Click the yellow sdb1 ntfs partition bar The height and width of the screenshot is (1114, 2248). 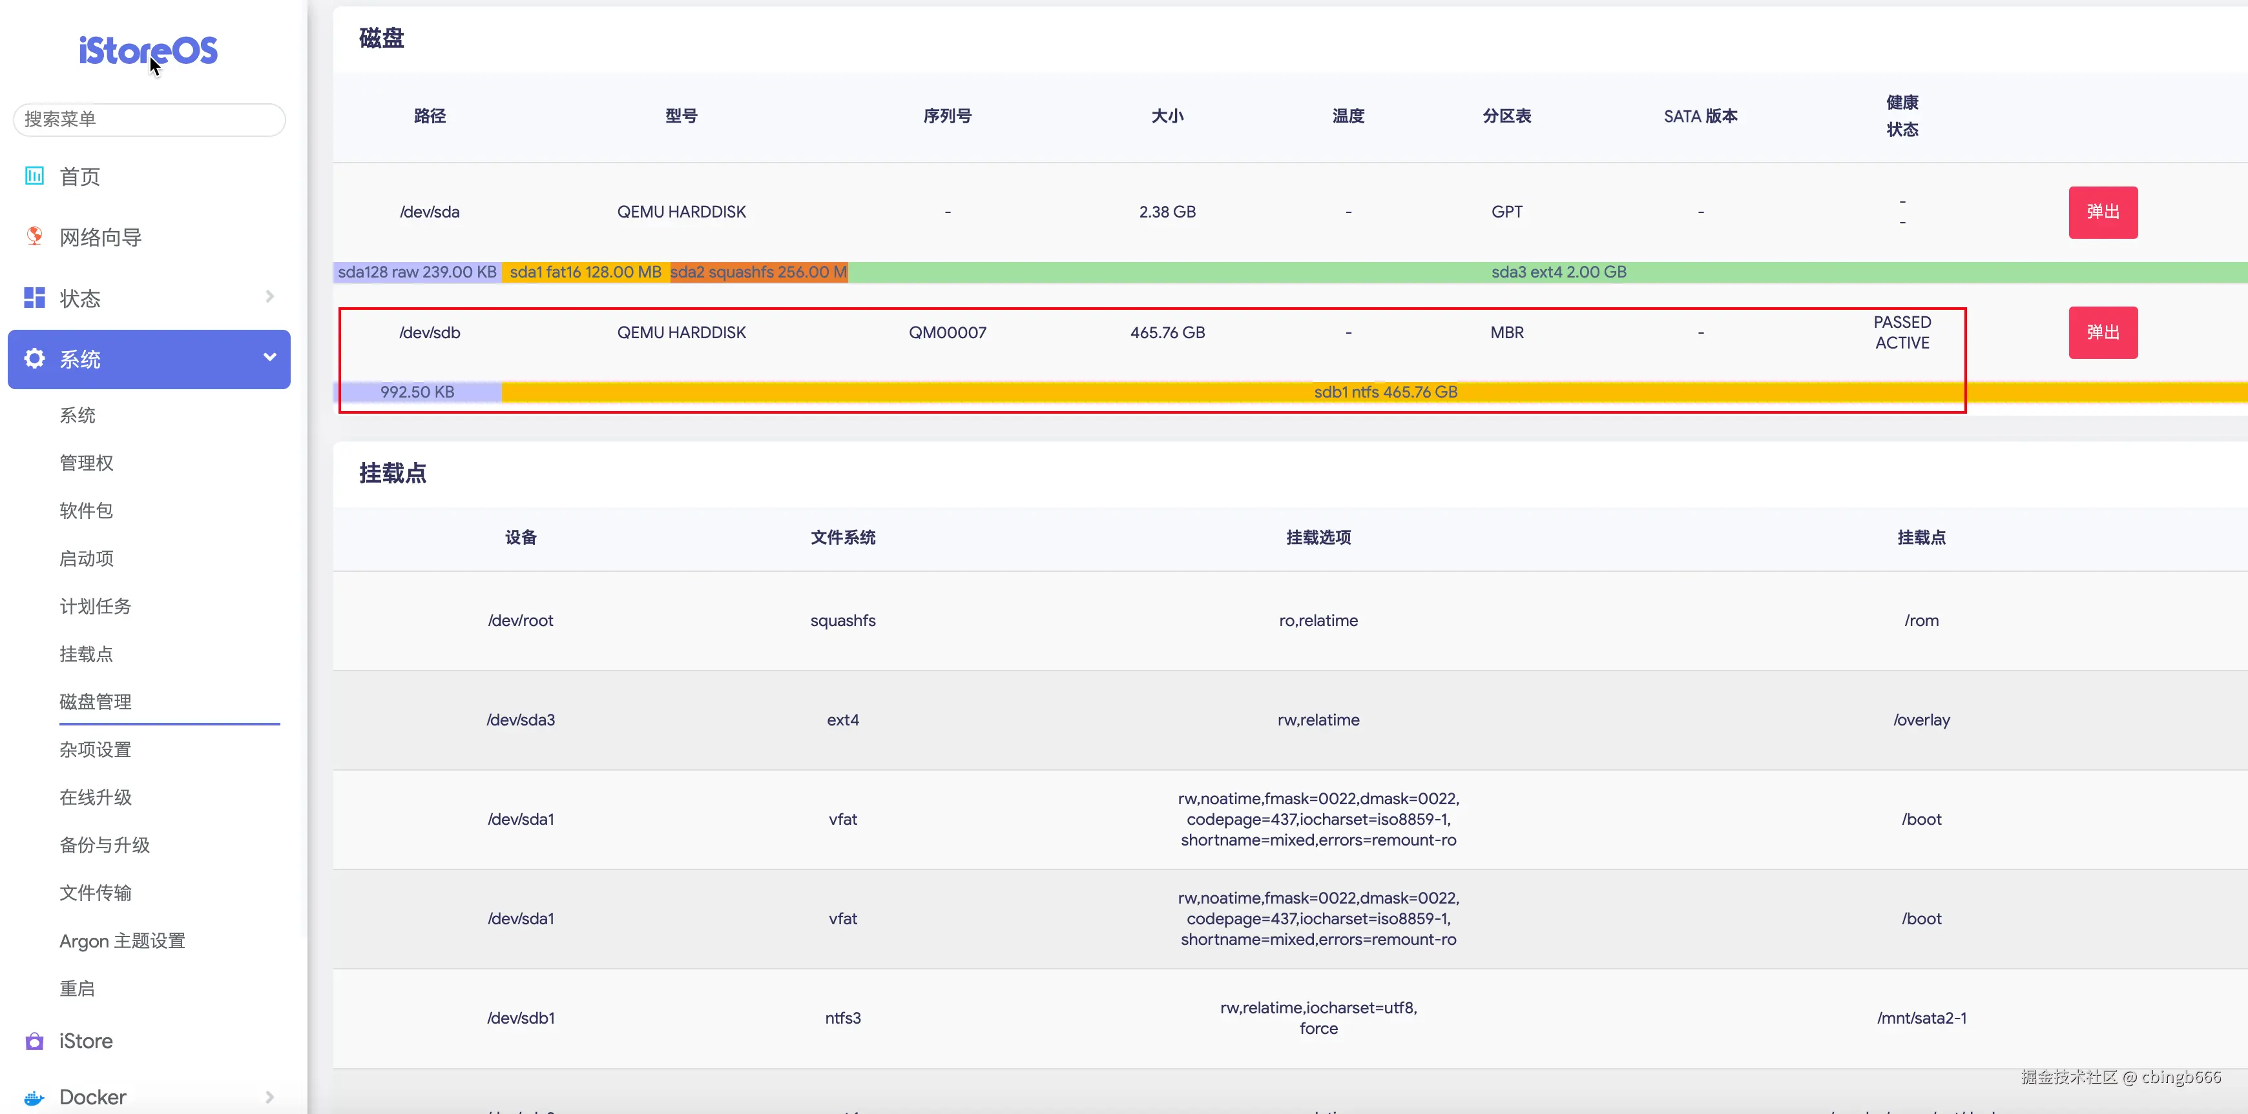[x=1385, y=392]
